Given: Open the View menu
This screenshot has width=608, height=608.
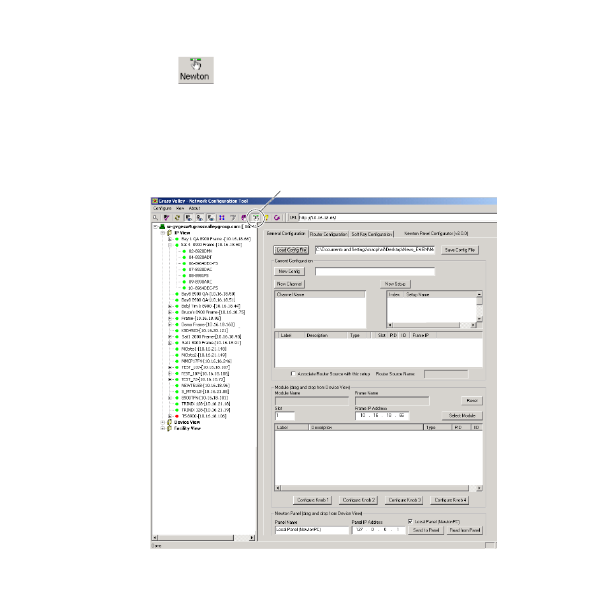Looking at the screenshot, I should click(180, 208).
